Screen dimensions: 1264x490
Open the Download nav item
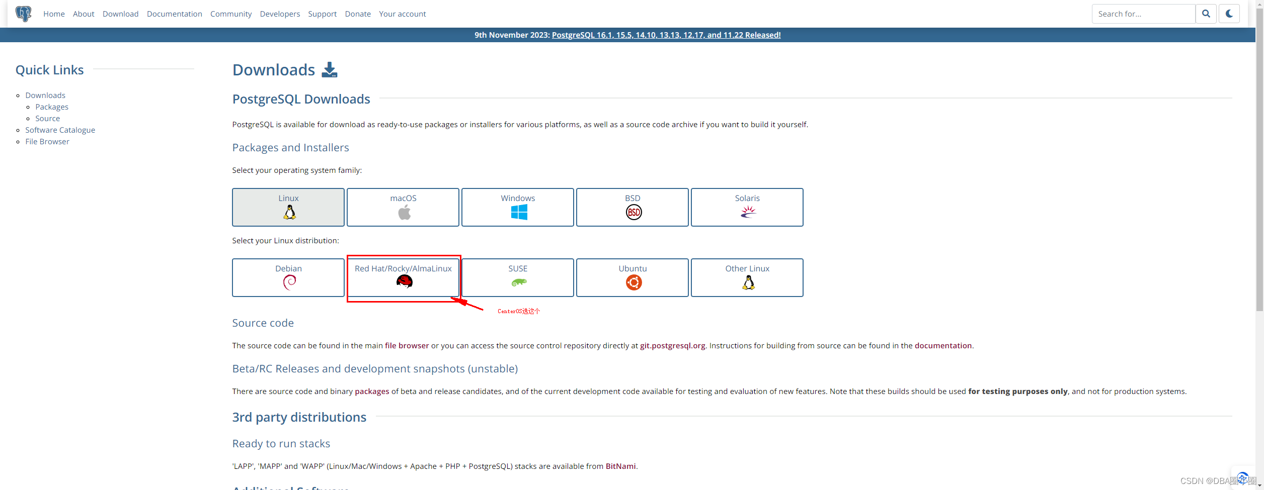pyautogui.click(x=120, y=14)
